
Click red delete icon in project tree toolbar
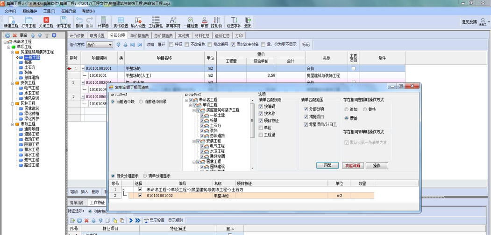pos(14,35)
